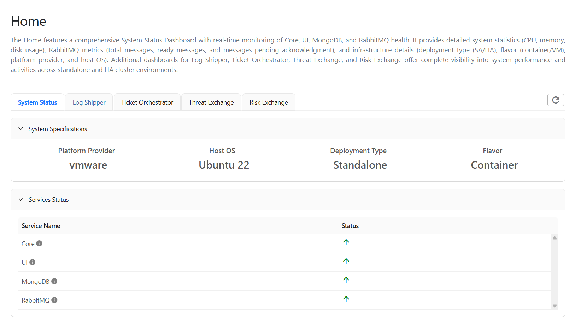Image resolution: width=575 pixels, height=323 pixels.
Task: Click the green up arrow for Core
Action: tap(346, 242)
